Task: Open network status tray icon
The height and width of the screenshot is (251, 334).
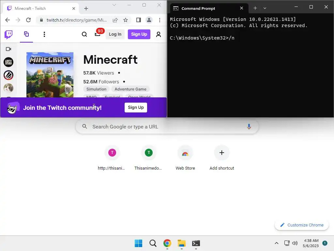Action: pyautogui.click(x=287, y=243)
